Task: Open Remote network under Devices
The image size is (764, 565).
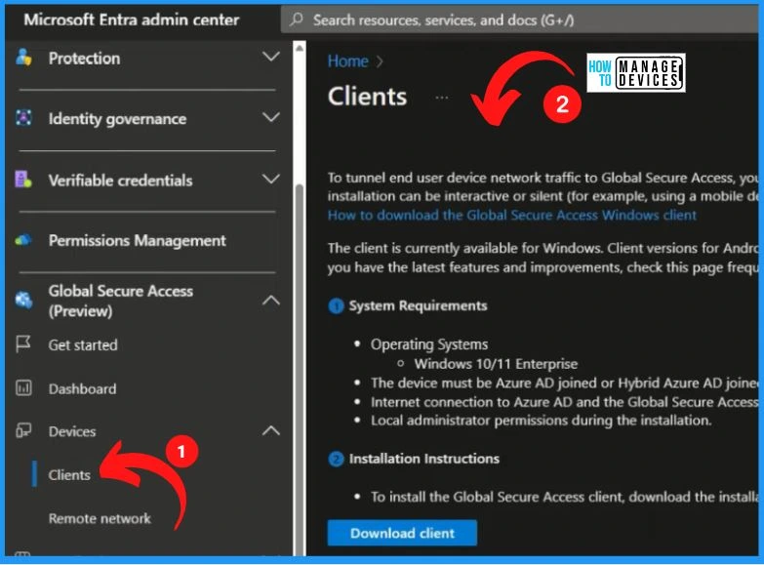Action: tap(100, 518)
